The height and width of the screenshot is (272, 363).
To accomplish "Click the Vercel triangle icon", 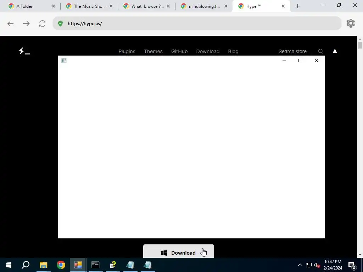I will pyautogui.click(x=335, y=51).
